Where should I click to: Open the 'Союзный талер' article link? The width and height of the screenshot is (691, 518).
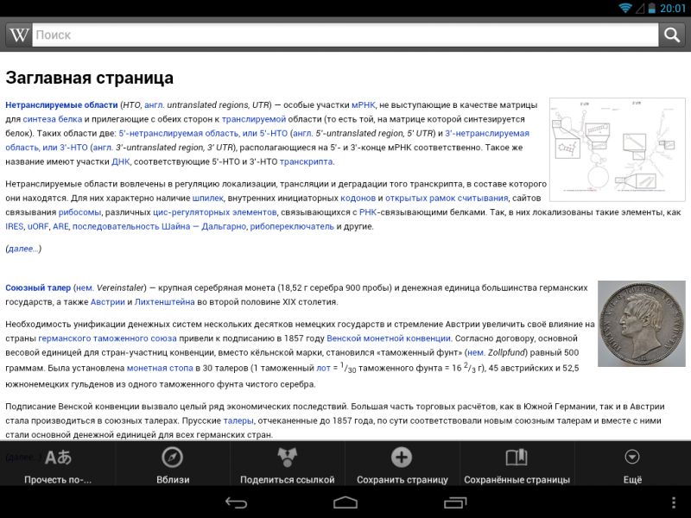point(38,287)
